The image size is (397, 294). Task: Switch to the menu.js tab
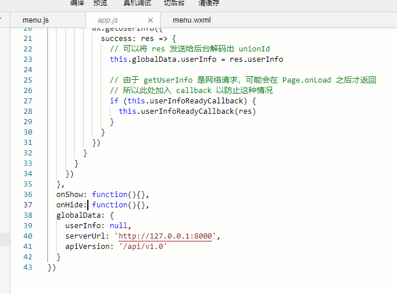35,20
